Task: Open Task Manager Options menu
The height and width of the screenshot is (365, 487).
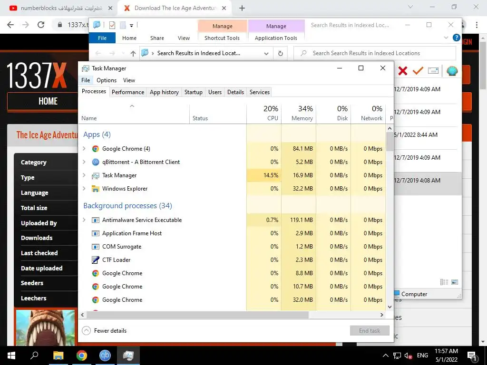Action: 107,80
